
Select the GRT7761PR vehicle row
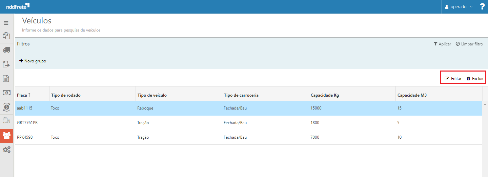(27, 123)
